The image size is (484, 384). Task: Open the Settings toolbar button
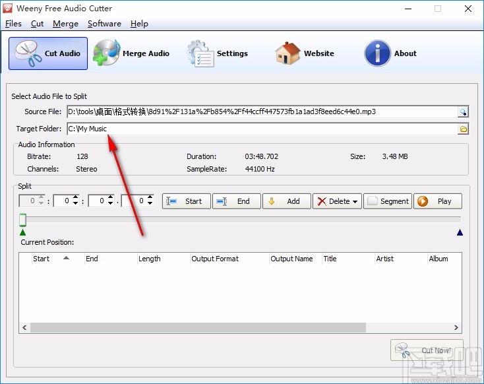coord(218,53)
